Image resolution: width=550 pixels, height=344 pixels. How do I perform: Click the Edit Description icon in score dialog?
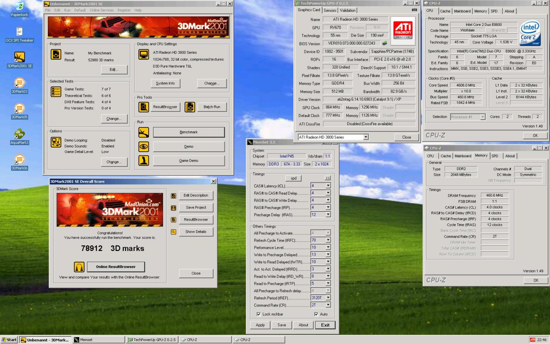[x=173, y=196]
